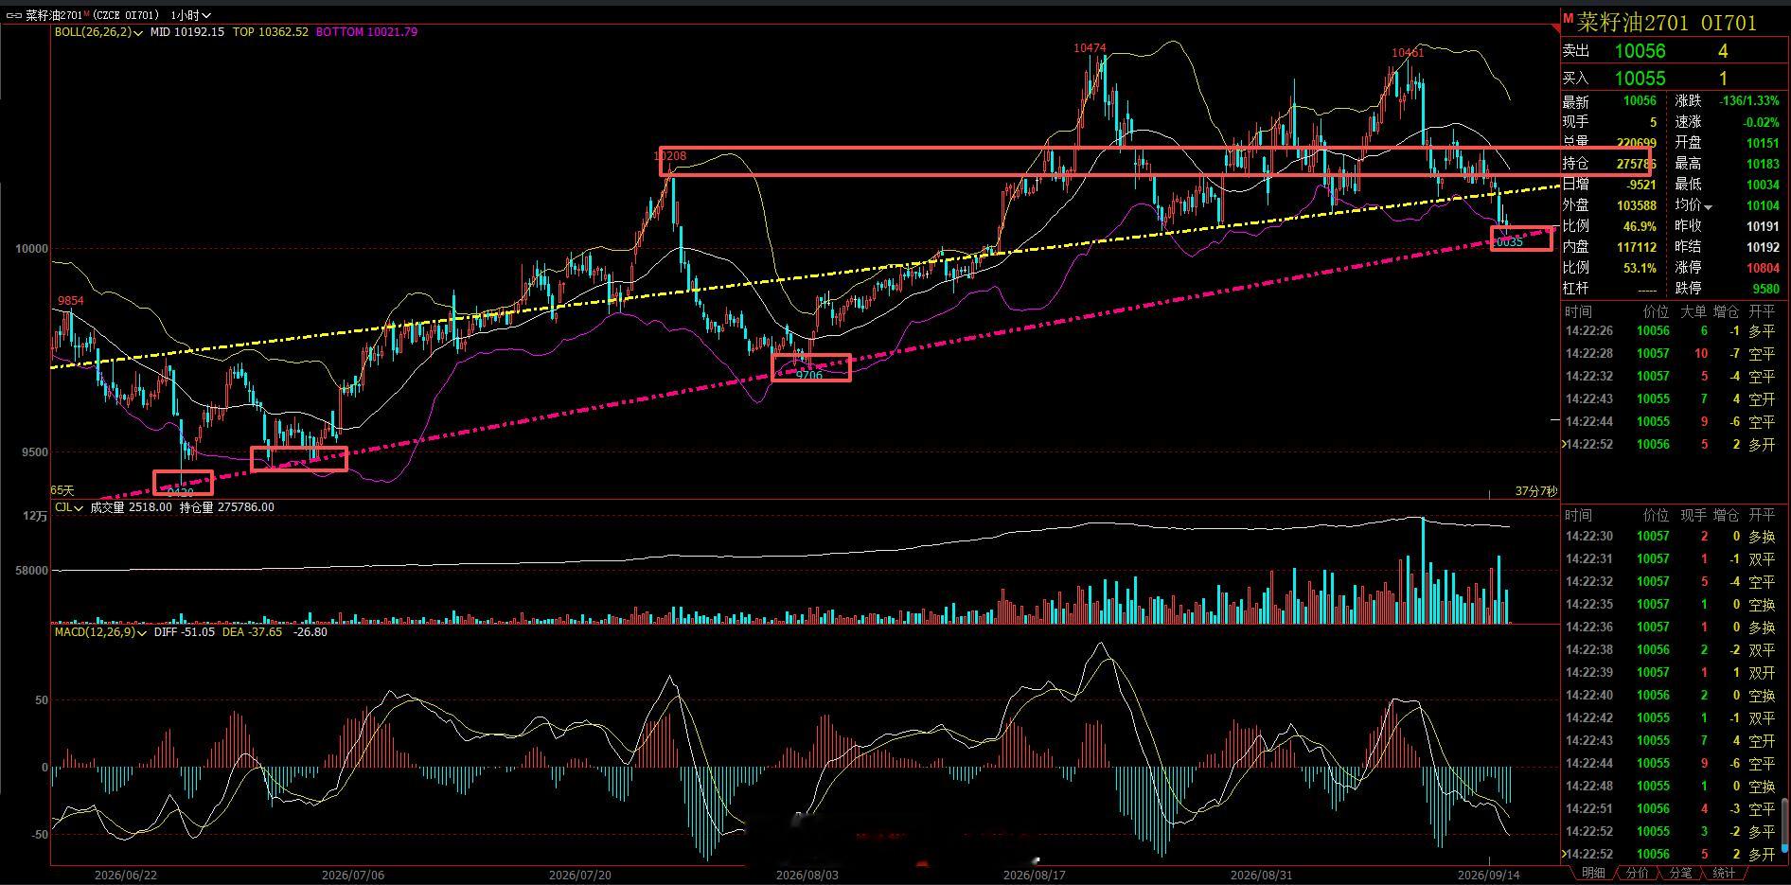The height and width of the screenshot is (885, 1791).
Task: Select the 14:22:40 tick row
Action: click(1670, 696)
